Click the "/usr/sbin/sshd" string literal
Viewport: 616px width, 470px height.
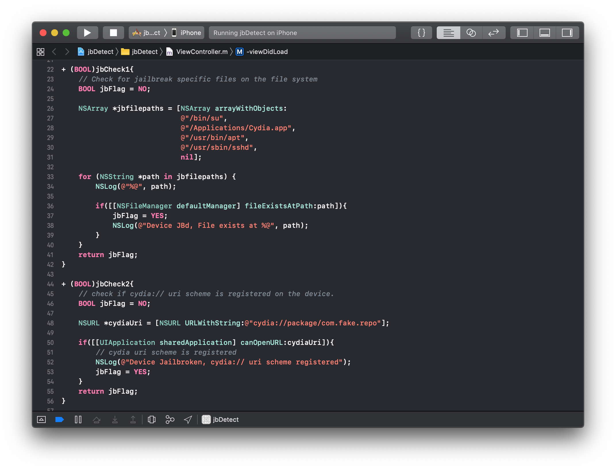coord(217,147)
